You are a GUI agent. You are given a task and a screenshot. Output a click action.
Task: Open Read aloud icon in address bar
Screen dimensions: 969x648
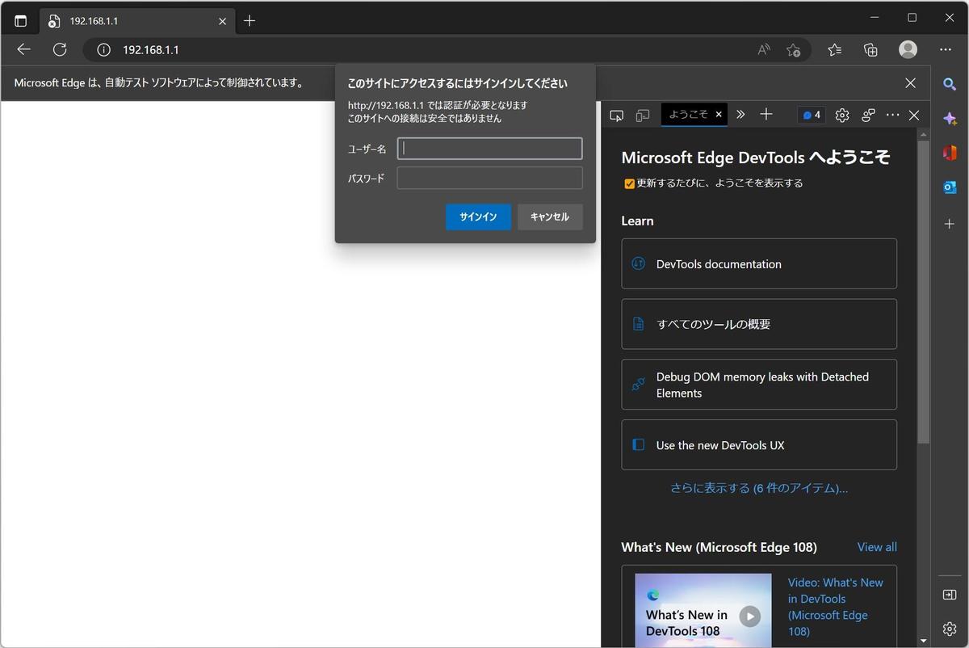pos(763,50)
